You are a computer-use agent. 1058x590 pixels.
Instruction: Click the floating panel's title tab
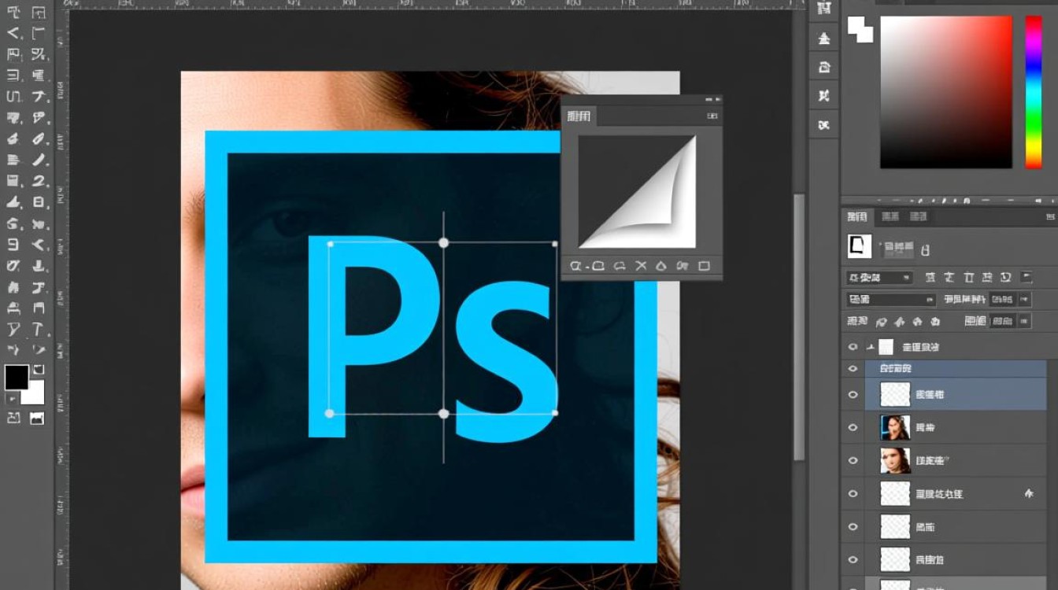[x=579, y=116]
